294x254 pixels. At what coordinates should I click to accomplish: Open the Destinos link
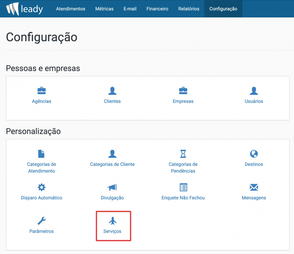254,164
